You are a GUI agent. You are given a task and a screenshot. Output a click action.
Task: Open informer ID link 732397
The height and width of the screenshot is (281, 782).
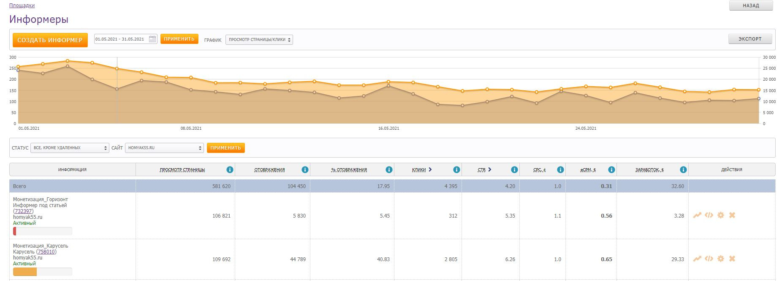pos(23,211)
